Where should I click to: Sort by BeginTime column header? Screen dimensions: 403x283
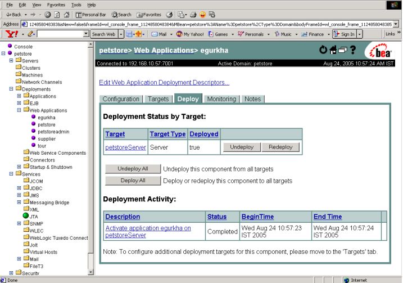(x=257, y=217)
